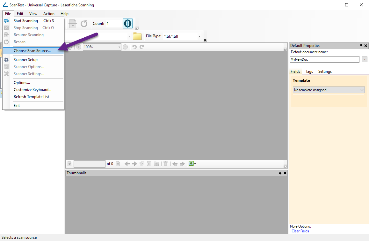Image resolution: width=369 pixels, height=241 pixels.
Task: Expand overflow options on the zoom toolbar
Action: pyautogui.click(x=285, y=49)
